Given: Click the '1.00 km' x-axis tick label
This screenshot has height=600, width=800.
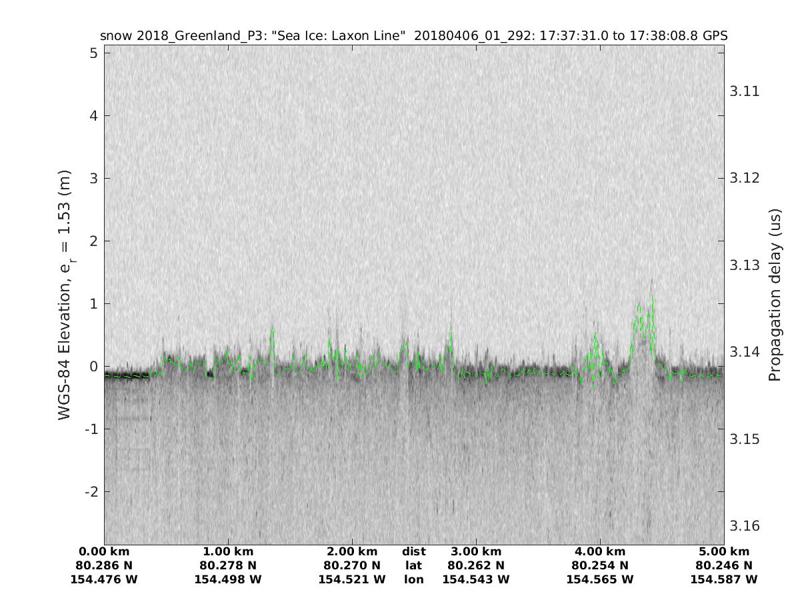Looking at the screenshot, I should (228, 551).
